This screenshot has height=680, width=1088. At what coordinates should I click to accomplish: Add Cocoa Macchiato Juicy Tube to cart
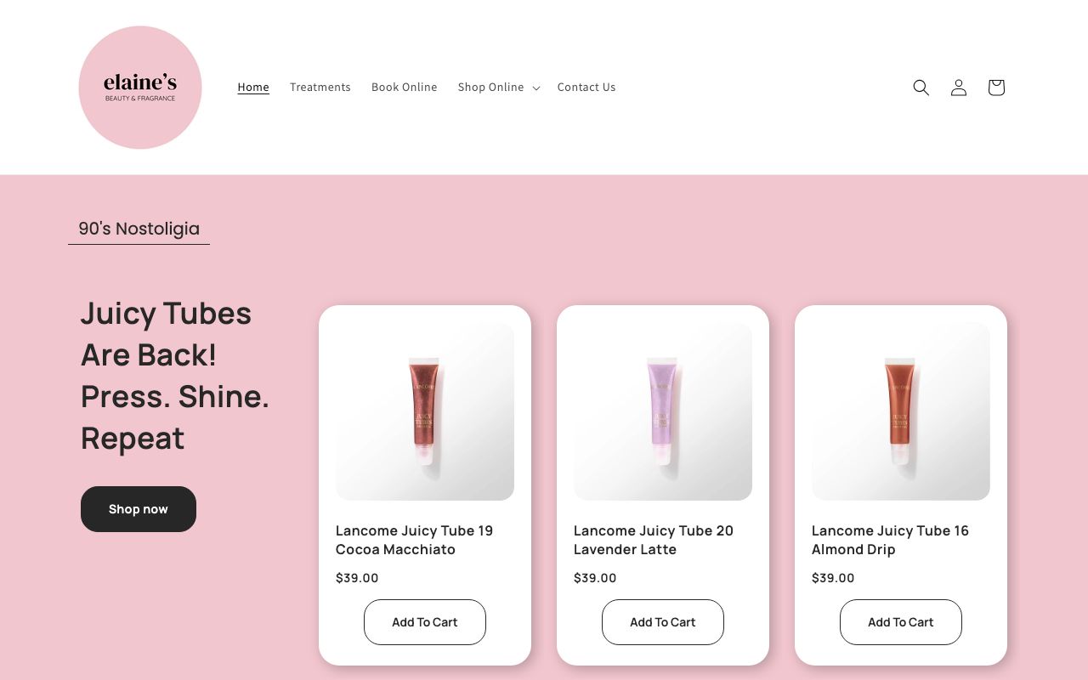(425, 622)
